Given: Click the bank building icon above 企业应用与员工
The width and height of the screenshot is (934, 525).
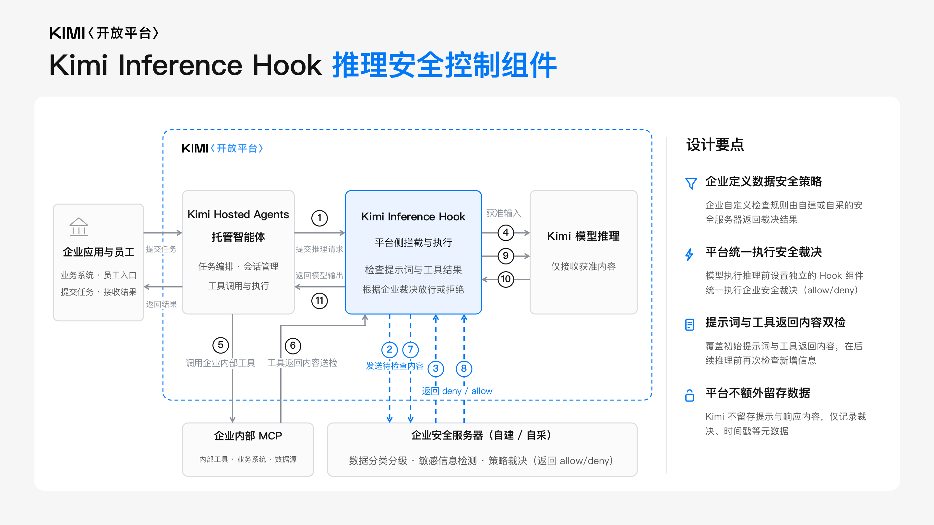Looking at the screenshot, I should pos(79,227).
